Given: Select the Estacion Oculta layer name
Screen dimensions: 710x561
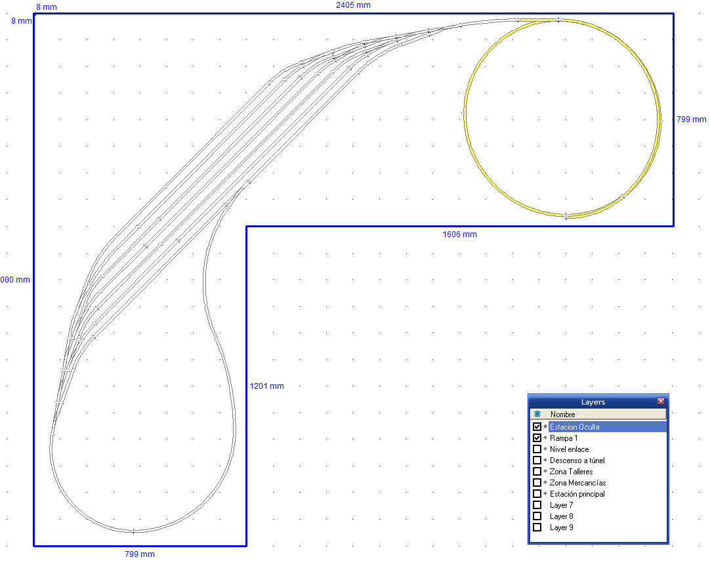Looking at the screenshot, I should (574, 427).
